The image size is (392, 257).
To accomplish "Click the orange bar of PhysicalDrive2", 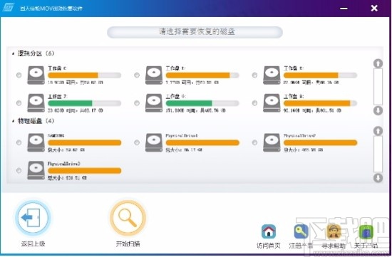I will point(320,142).
